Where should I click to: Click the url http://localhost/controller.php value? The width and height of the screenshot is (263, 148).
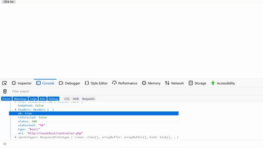[55, 133]
